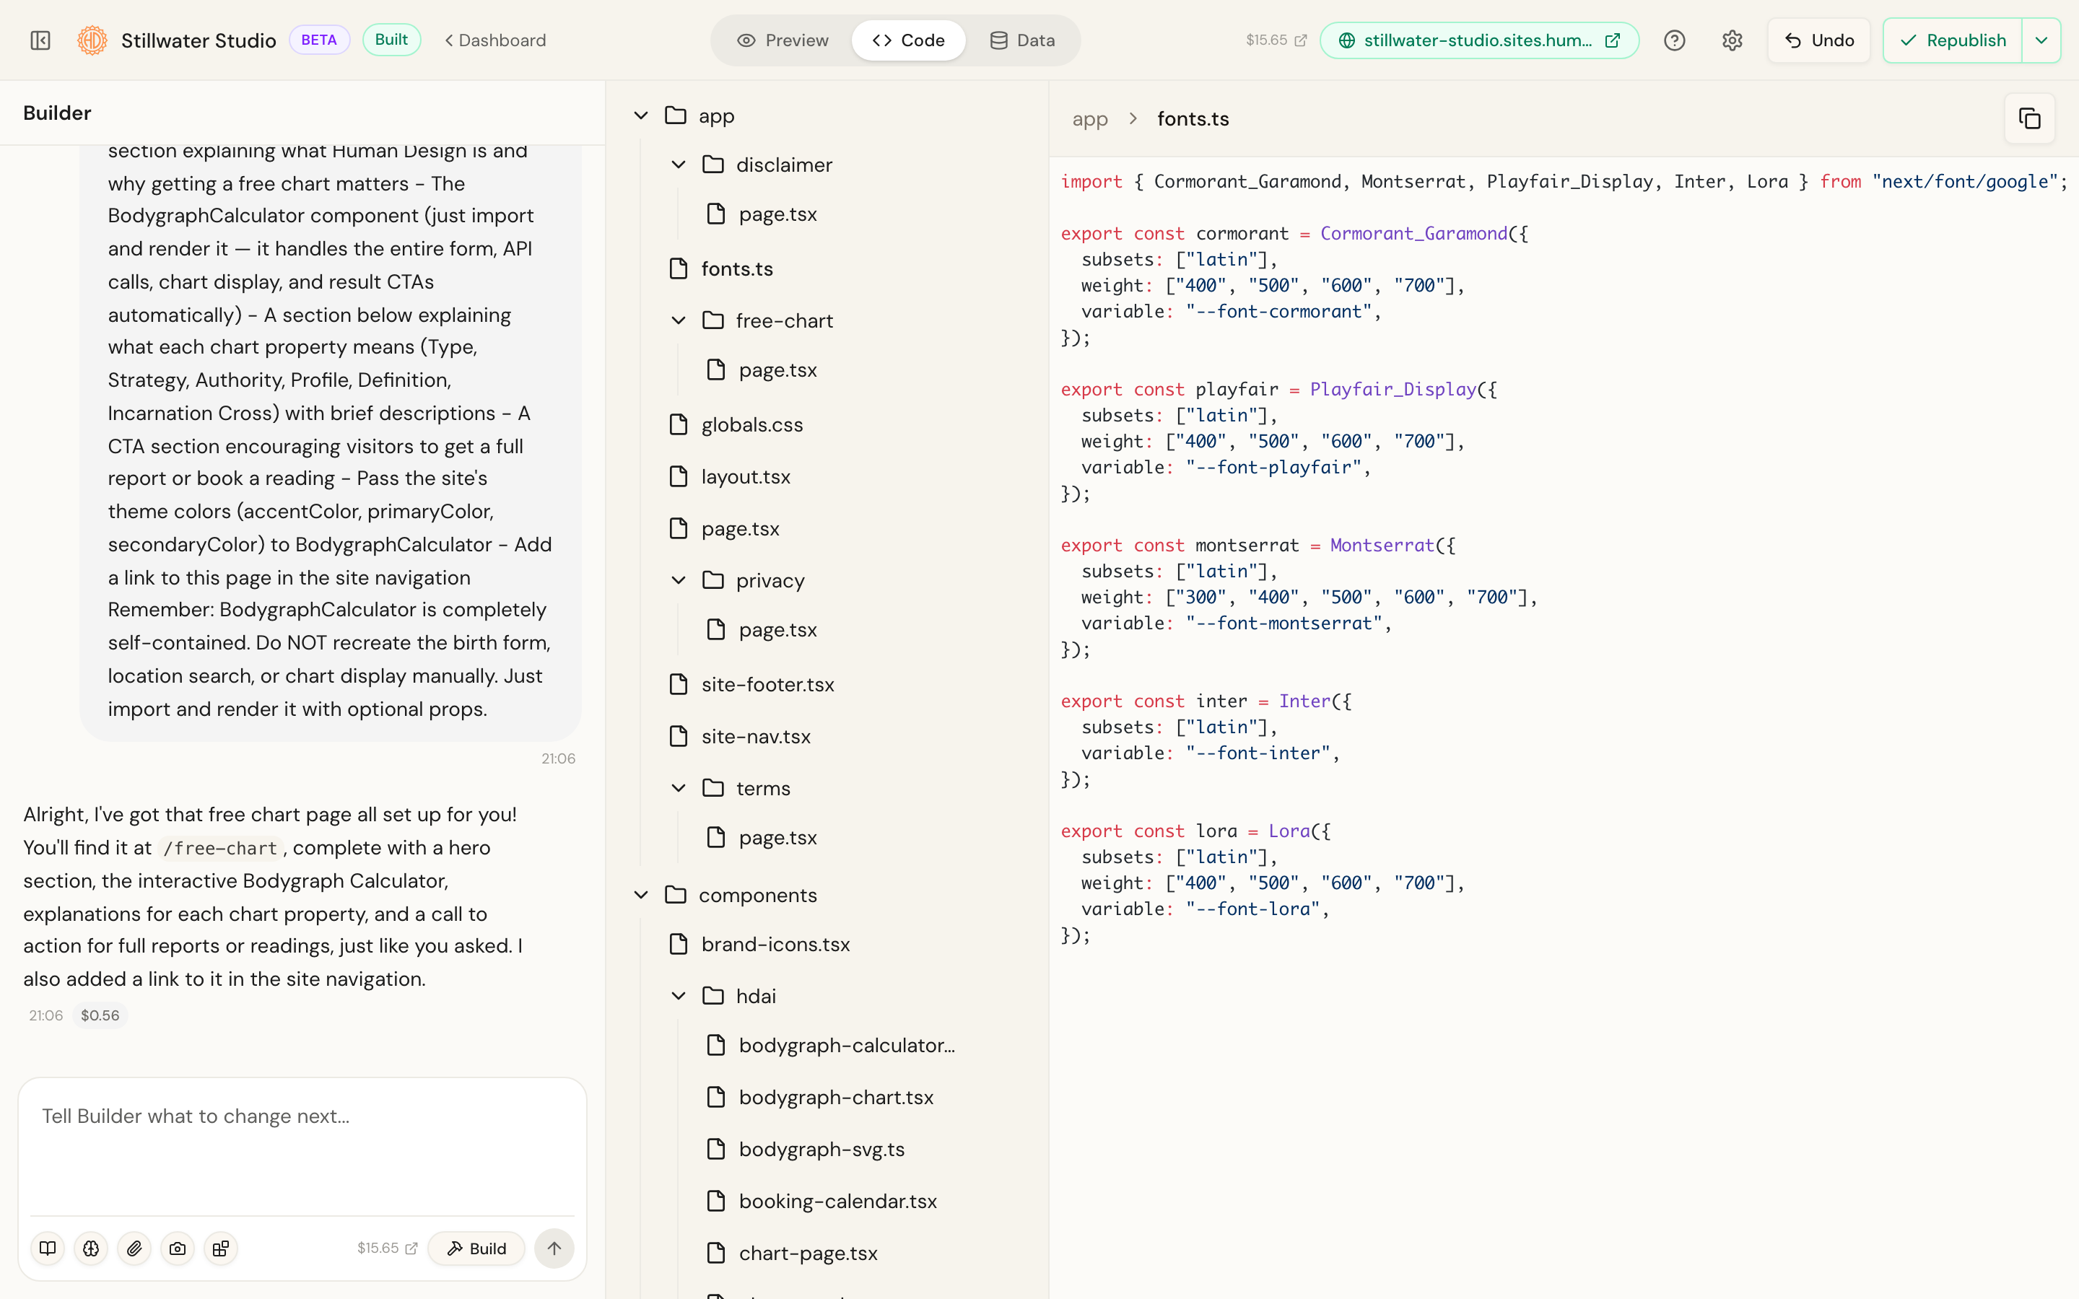2079x1299 pixels.
Task: Open the help question mark icon
Action: point(1674,40)
